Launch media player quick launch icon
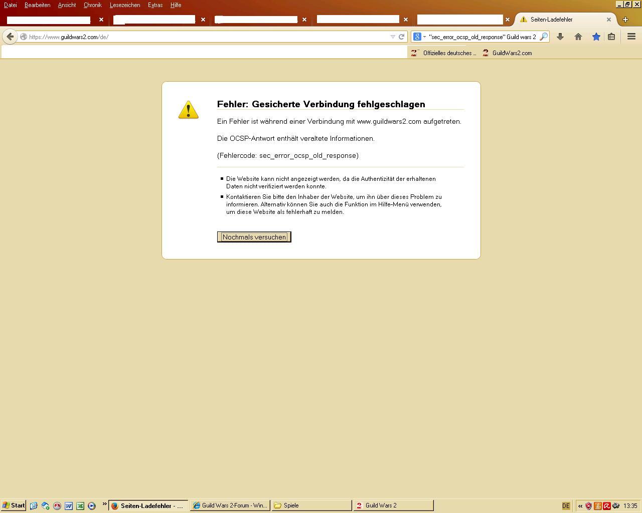 (91, 505)
